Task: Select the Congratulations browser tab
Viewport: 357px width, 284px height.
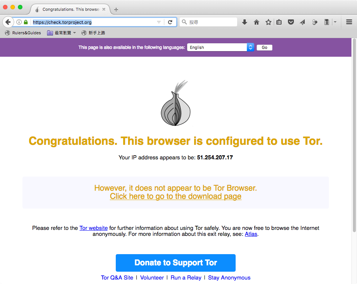Action: (70, 9)
